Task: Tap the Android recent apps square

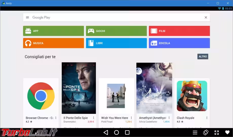Action: coord(127,132)
